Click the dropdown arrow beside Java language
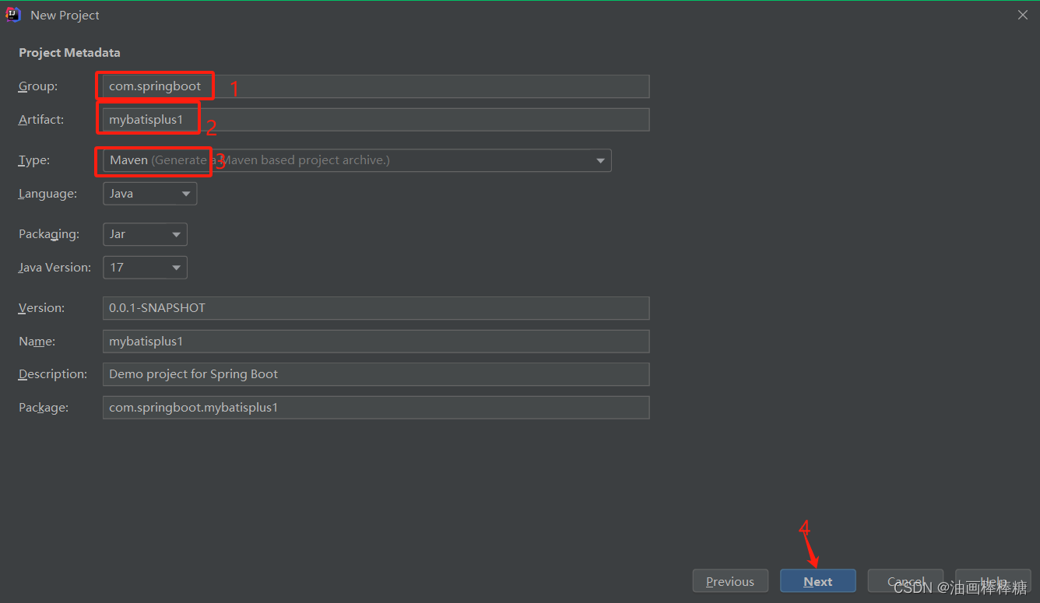1040x603 pixels. [184, 193]
